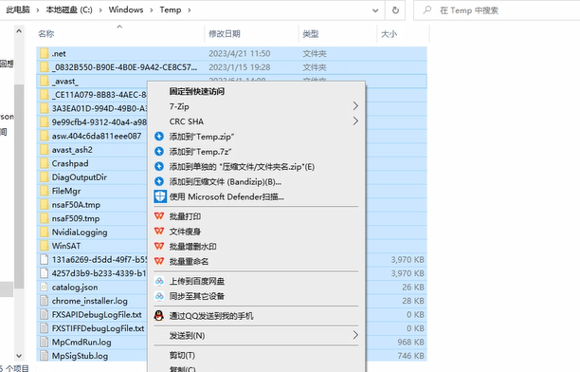Click the chrome_installer.log file icon

(x=44, y=301)
